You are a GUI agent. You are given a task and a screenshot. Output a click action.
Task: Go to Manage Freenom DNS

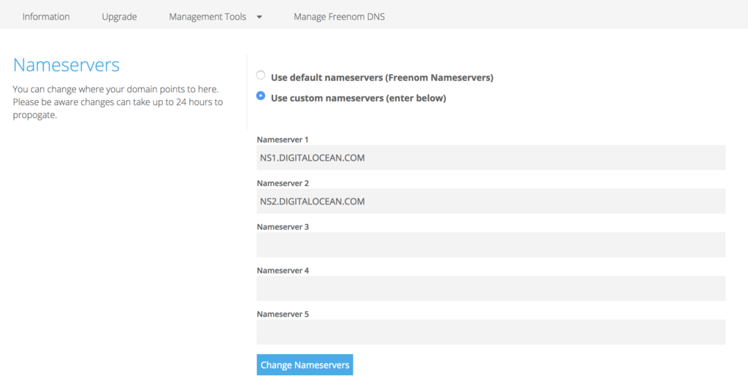coord(339,16)
